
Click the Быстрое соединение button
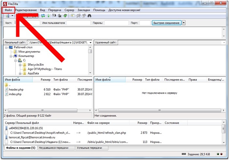[x=167, y=23]
